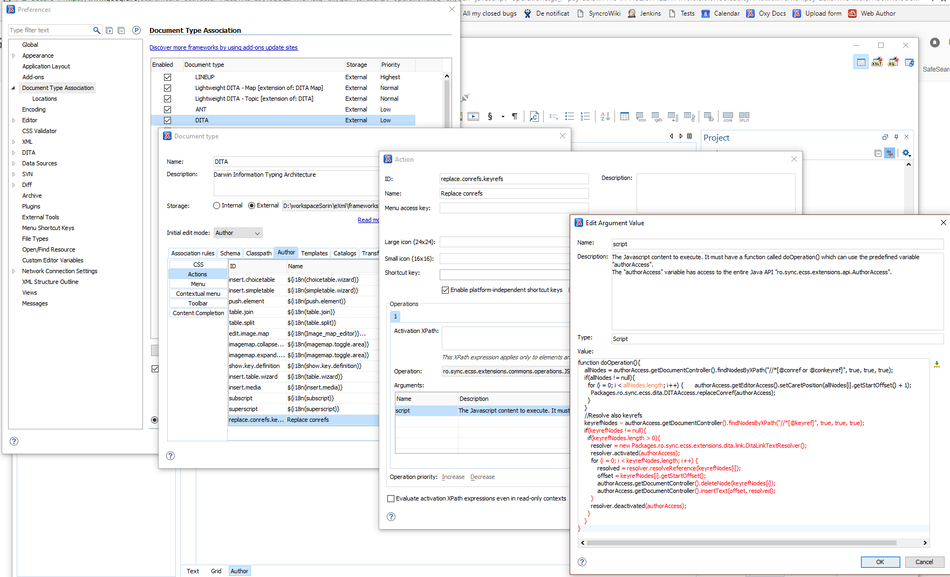
Task: Expand the Network Connection Settings node
Action: click(13, 271)
